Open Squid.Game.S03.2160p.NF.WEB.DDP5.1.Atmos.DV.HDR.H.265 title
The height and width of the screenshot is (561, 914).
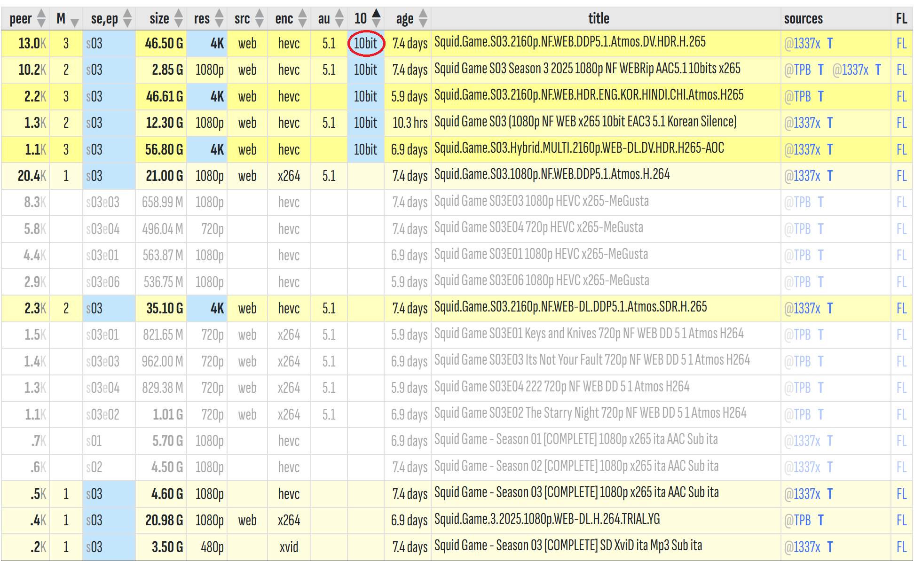pyautogui.click(x=569, y=42)
